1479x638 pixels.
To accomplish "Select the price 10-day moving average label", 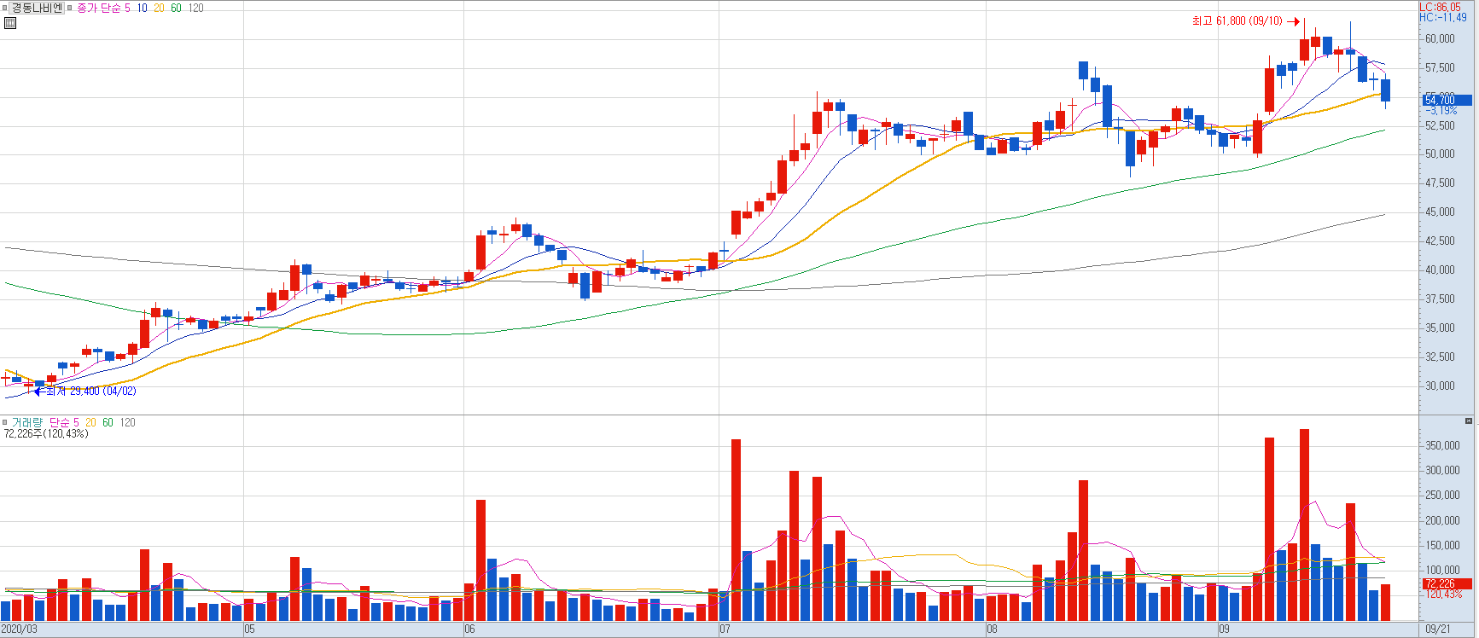I will tap(142, 8).
